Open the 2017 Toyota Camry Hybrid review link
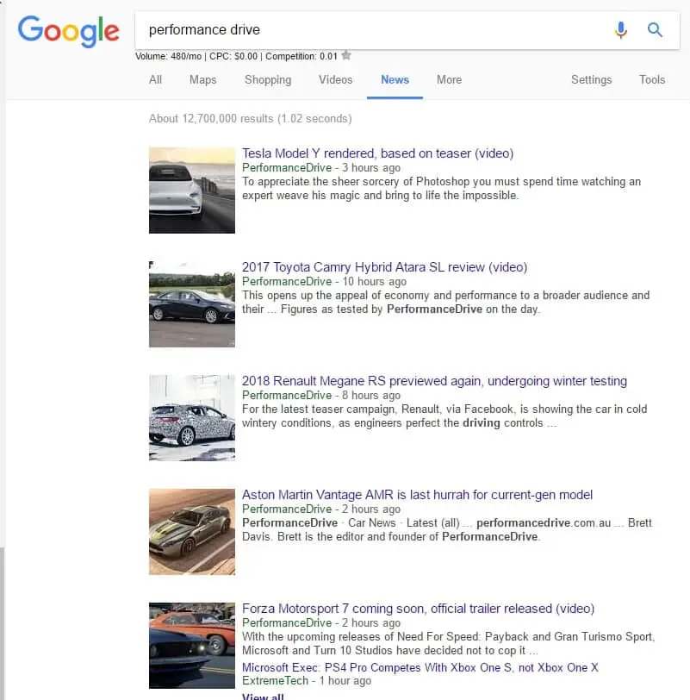Screen dimensions: 690x700 click(x=384, y=267)
